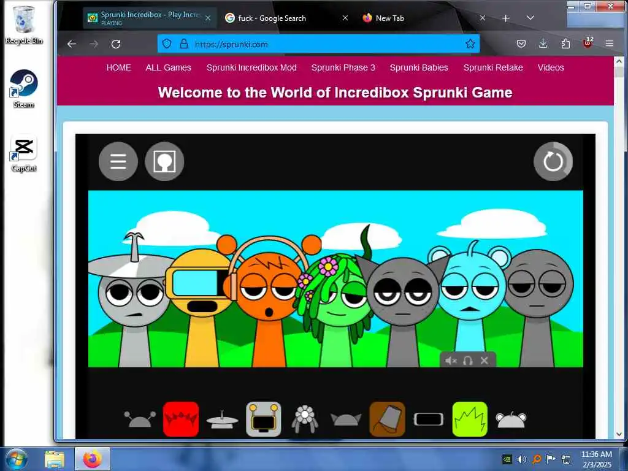
Task: Pick the brown bucket hat icon
Action: tap(388, 419)
